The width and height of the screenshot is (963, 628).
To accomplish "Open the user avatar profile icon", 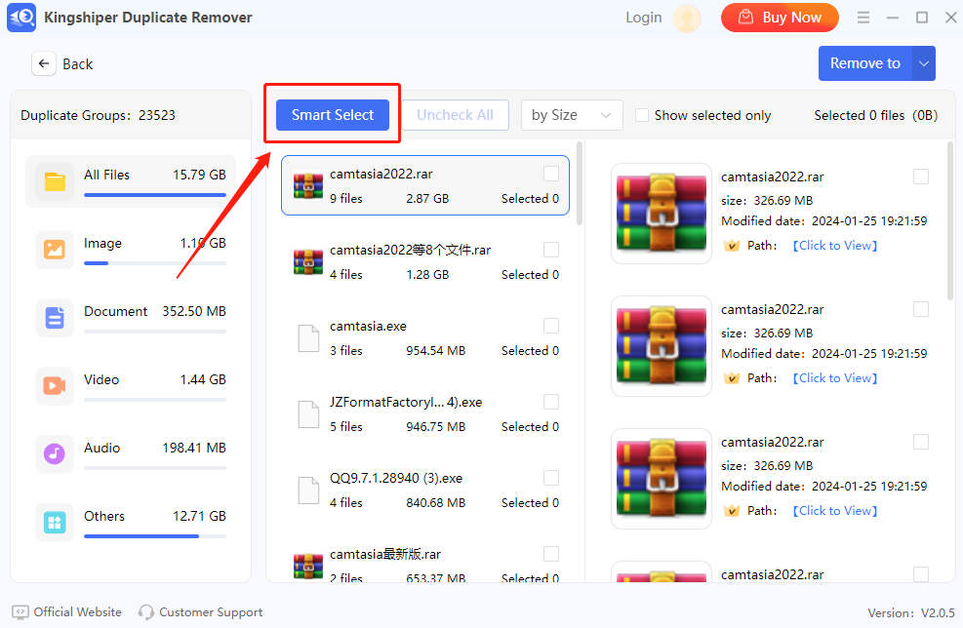I will (x=687, y=18).
